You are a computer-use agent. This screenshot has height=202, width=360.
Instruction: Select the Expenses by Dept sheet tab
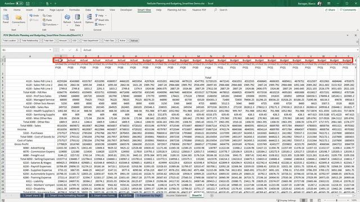148,195
